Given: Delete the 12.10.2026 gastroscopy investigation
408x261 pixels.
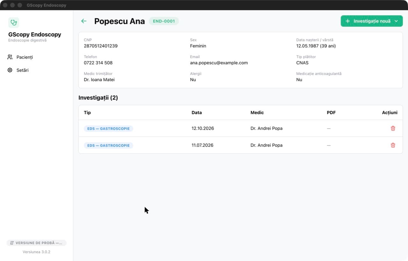Looking at the screenshot, I should click(x=393, y=128).
